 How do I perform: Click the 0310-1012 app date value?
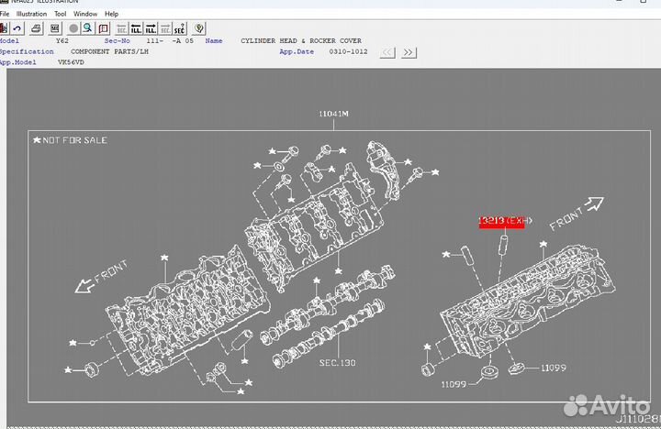348,51
